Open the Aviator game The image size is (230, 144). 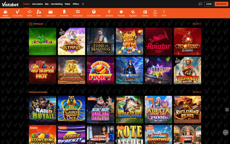click(x=158, y=41)
